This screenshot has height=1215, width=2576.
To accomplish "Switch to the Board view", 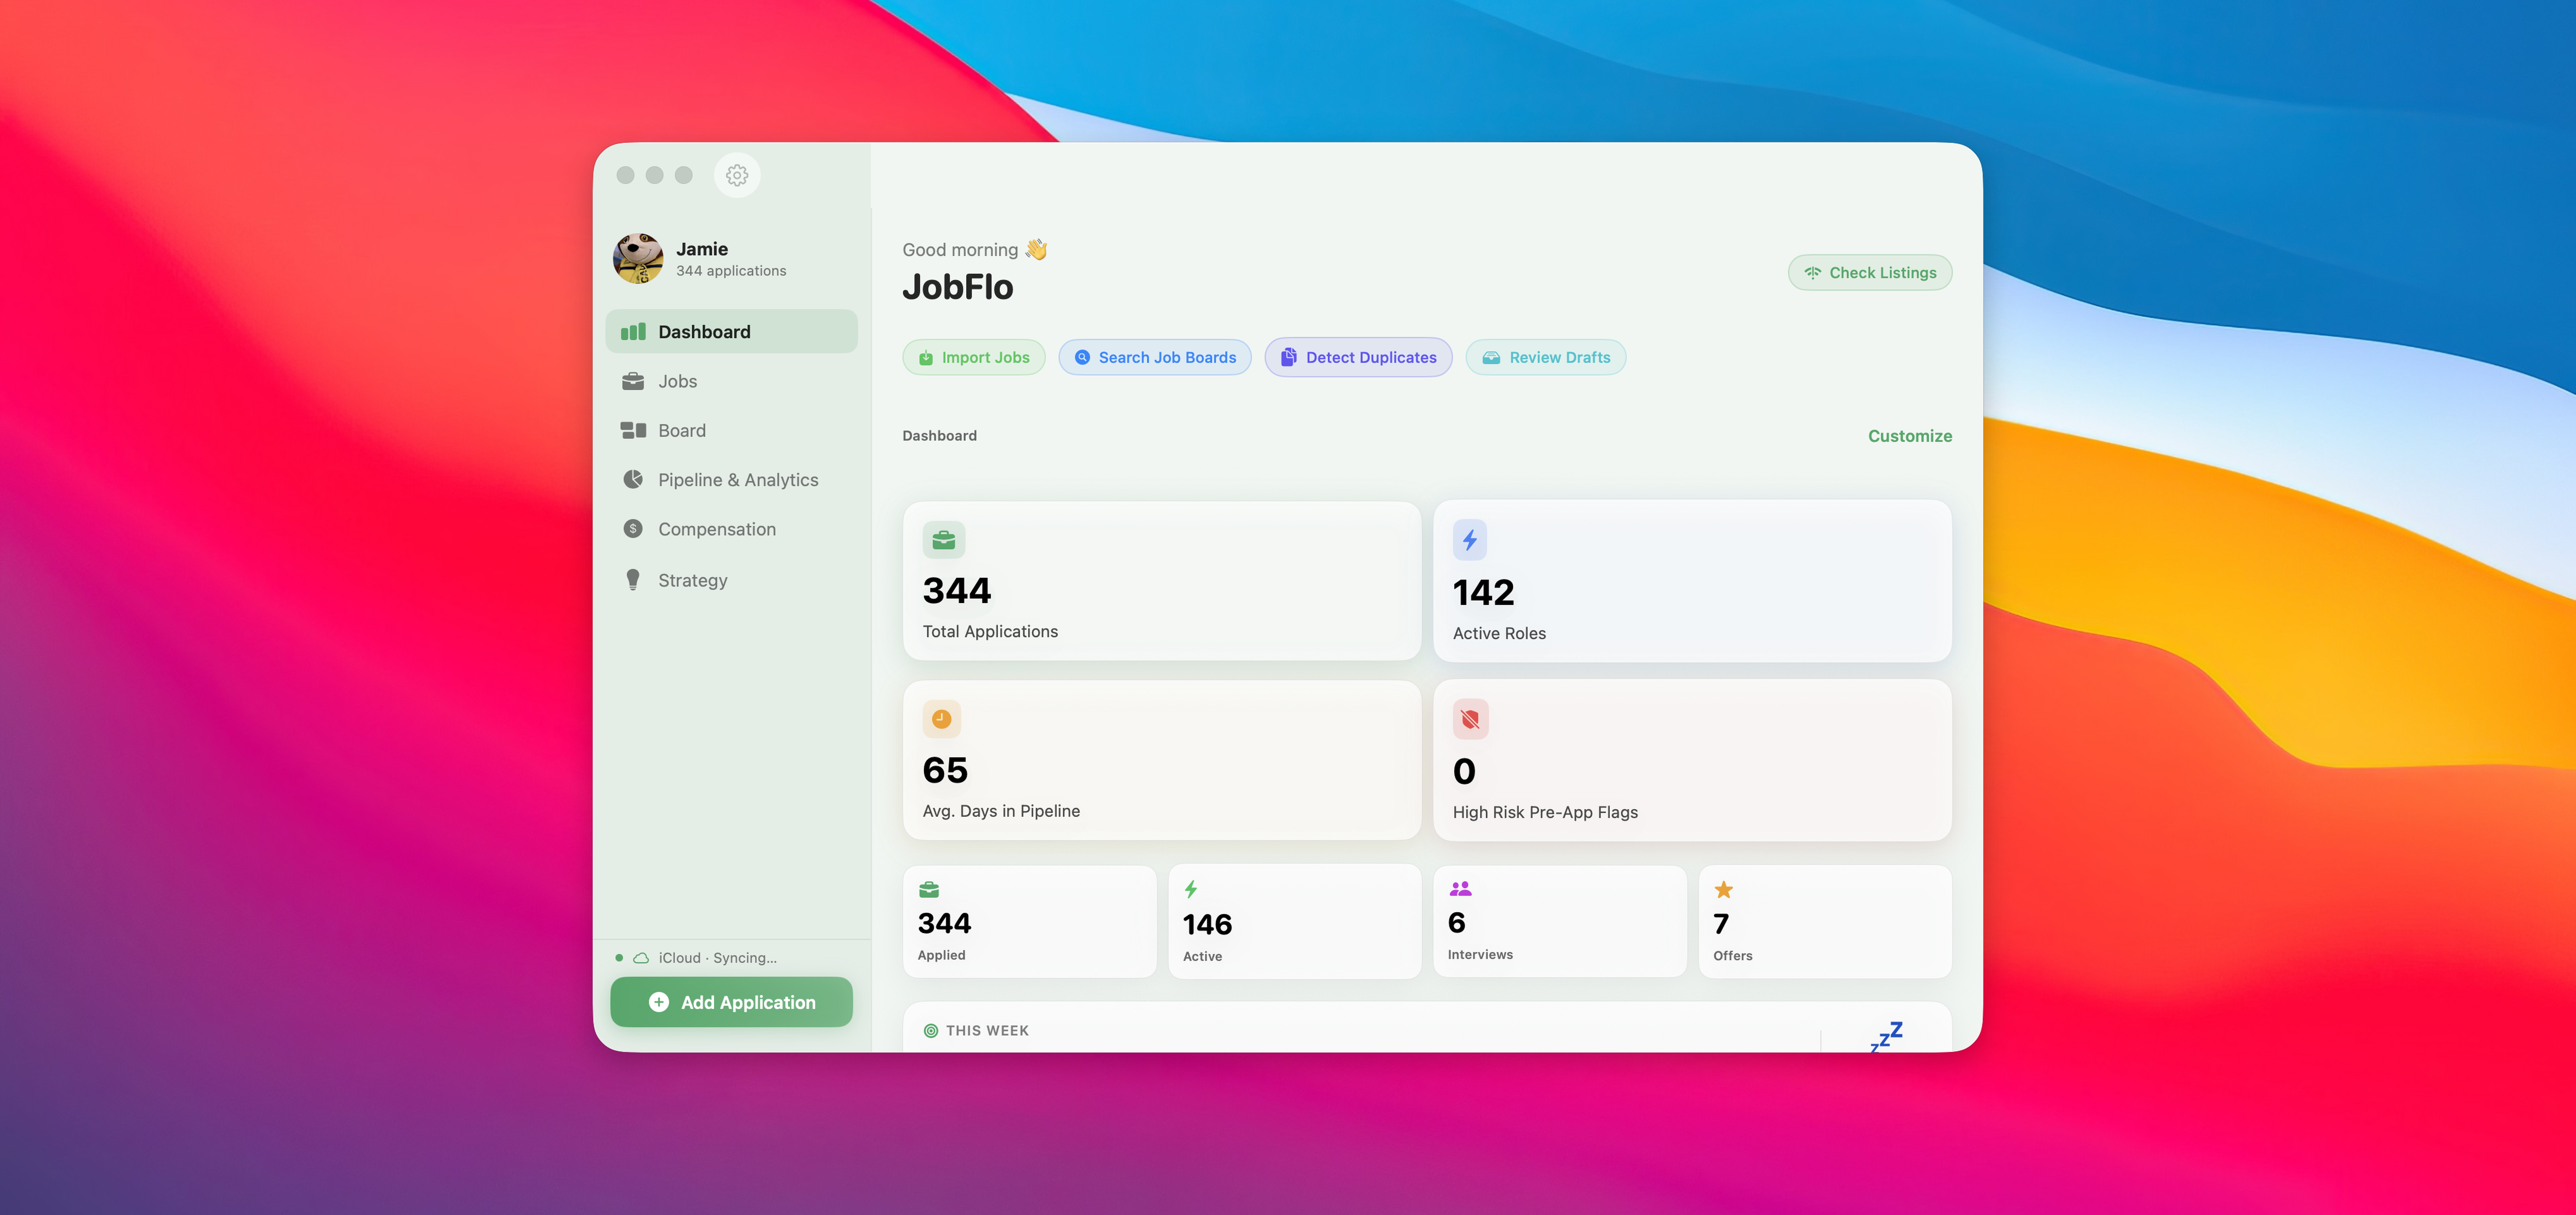I will tap(731, 430).
